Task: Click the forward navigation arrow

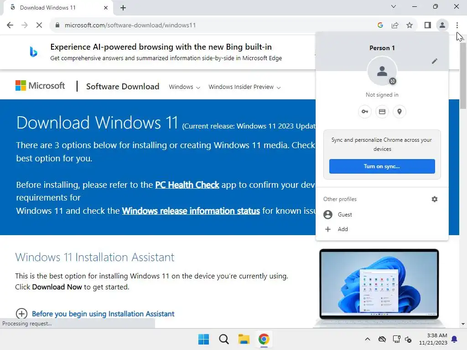Action: [25, 25]
